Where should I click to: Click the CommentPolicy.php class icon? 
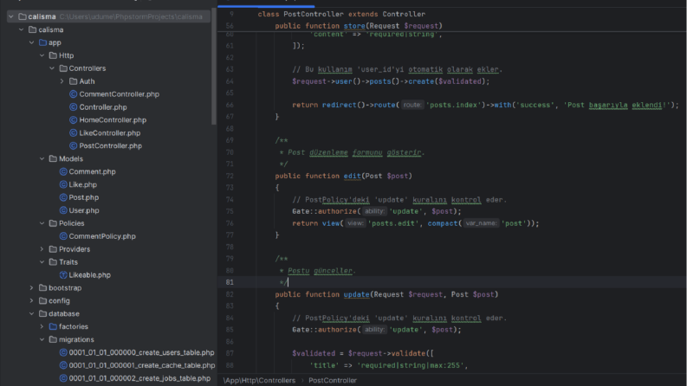coord(63,236)
